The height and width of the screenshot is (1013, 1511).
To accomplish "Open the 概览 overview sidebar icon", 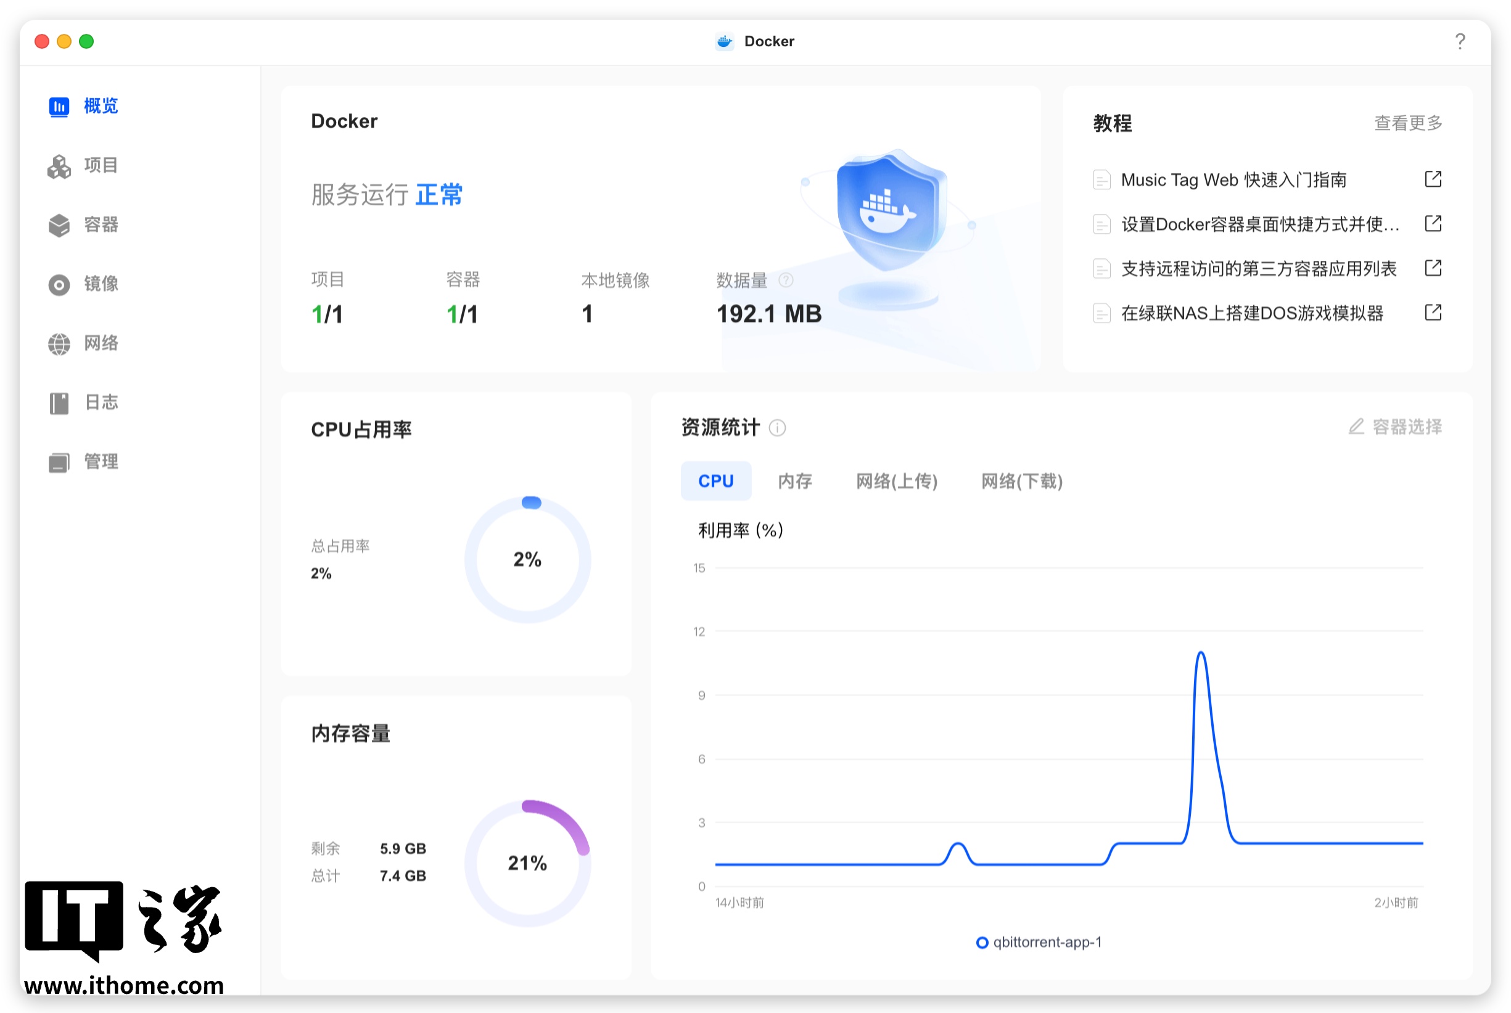I will click(x=59, y=107).
